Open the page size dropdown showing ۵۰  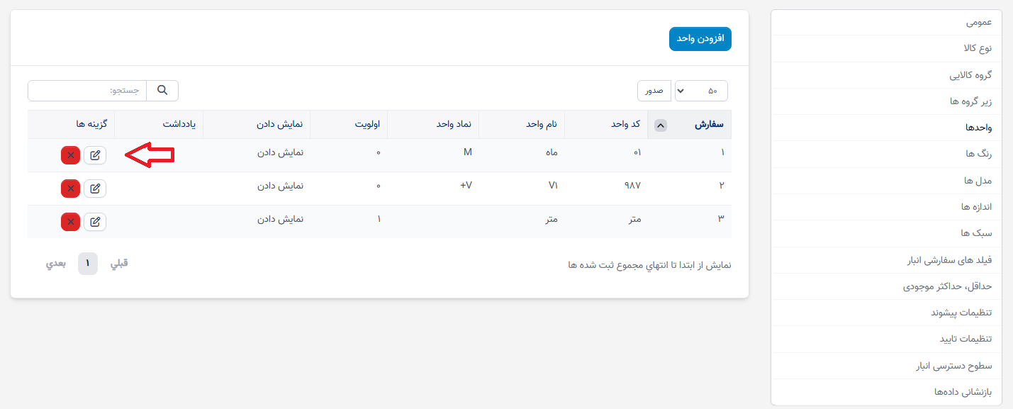tap(701, 91)
